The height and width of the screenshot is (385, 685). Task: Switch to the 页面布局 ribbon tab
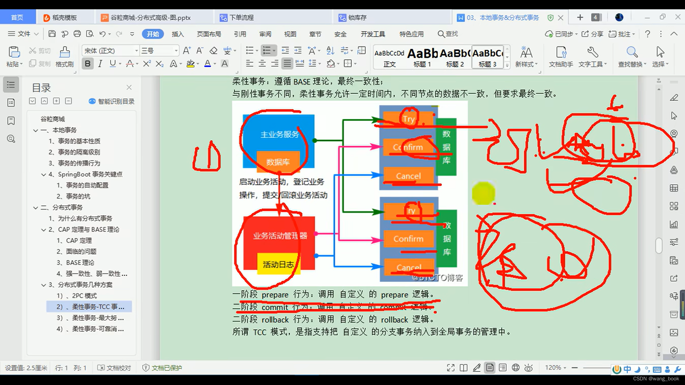pyautogui.click(x=209, y=34)
